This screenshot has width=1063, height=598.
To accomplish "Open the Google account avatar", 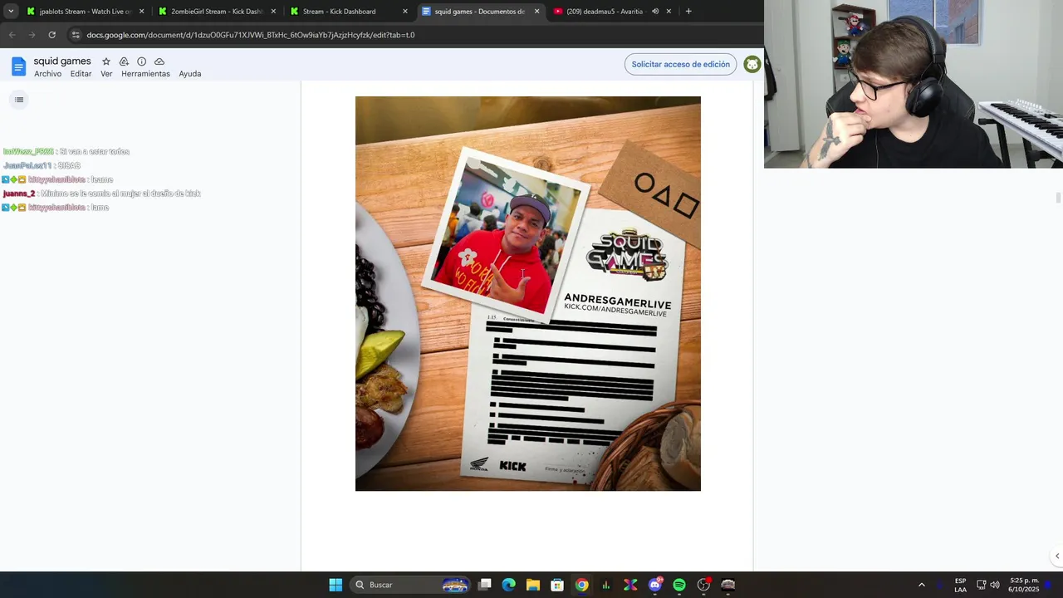I will point(752,64).
